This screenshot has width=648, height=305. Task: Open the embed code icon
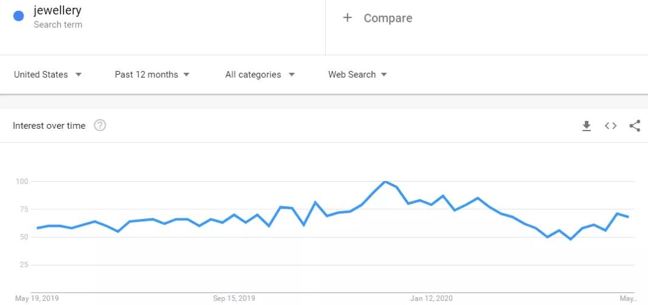pos(610,126)
